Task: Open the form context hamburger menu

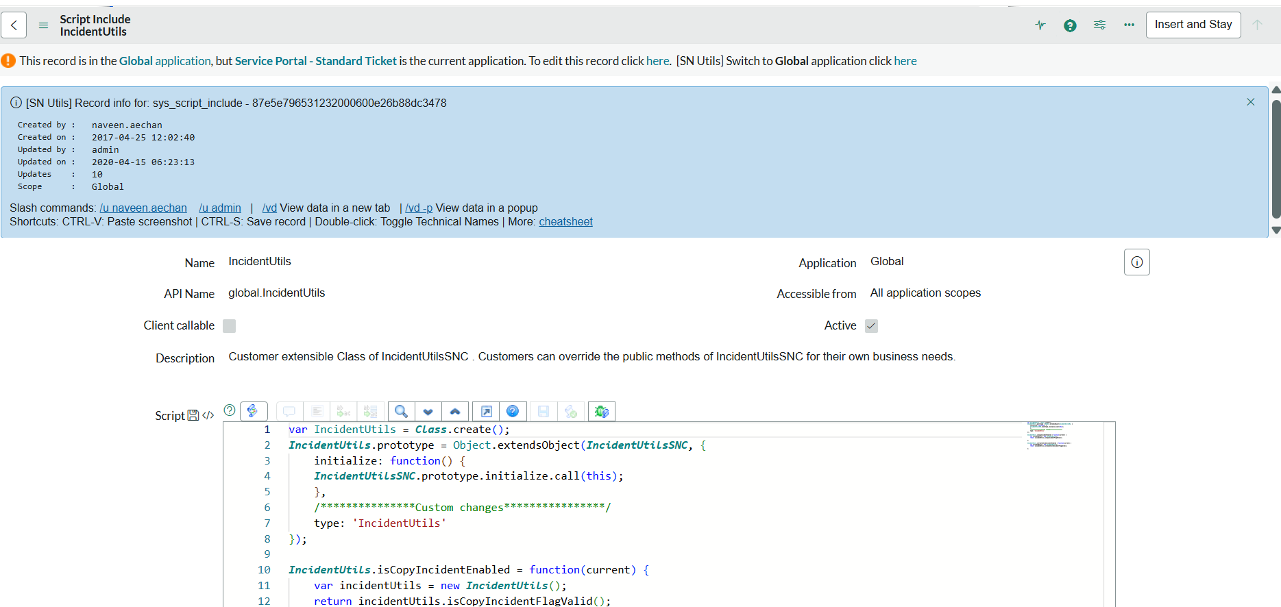Action: click(x=43, y=25)
